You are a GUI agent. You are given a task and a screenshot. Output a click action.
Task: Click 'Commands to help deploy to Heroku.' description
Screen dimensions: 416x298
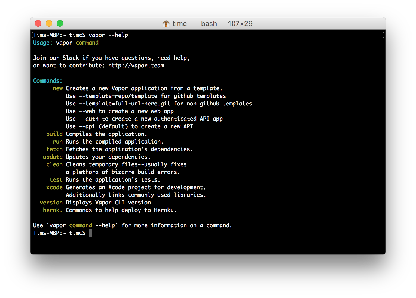click(121, 210)
